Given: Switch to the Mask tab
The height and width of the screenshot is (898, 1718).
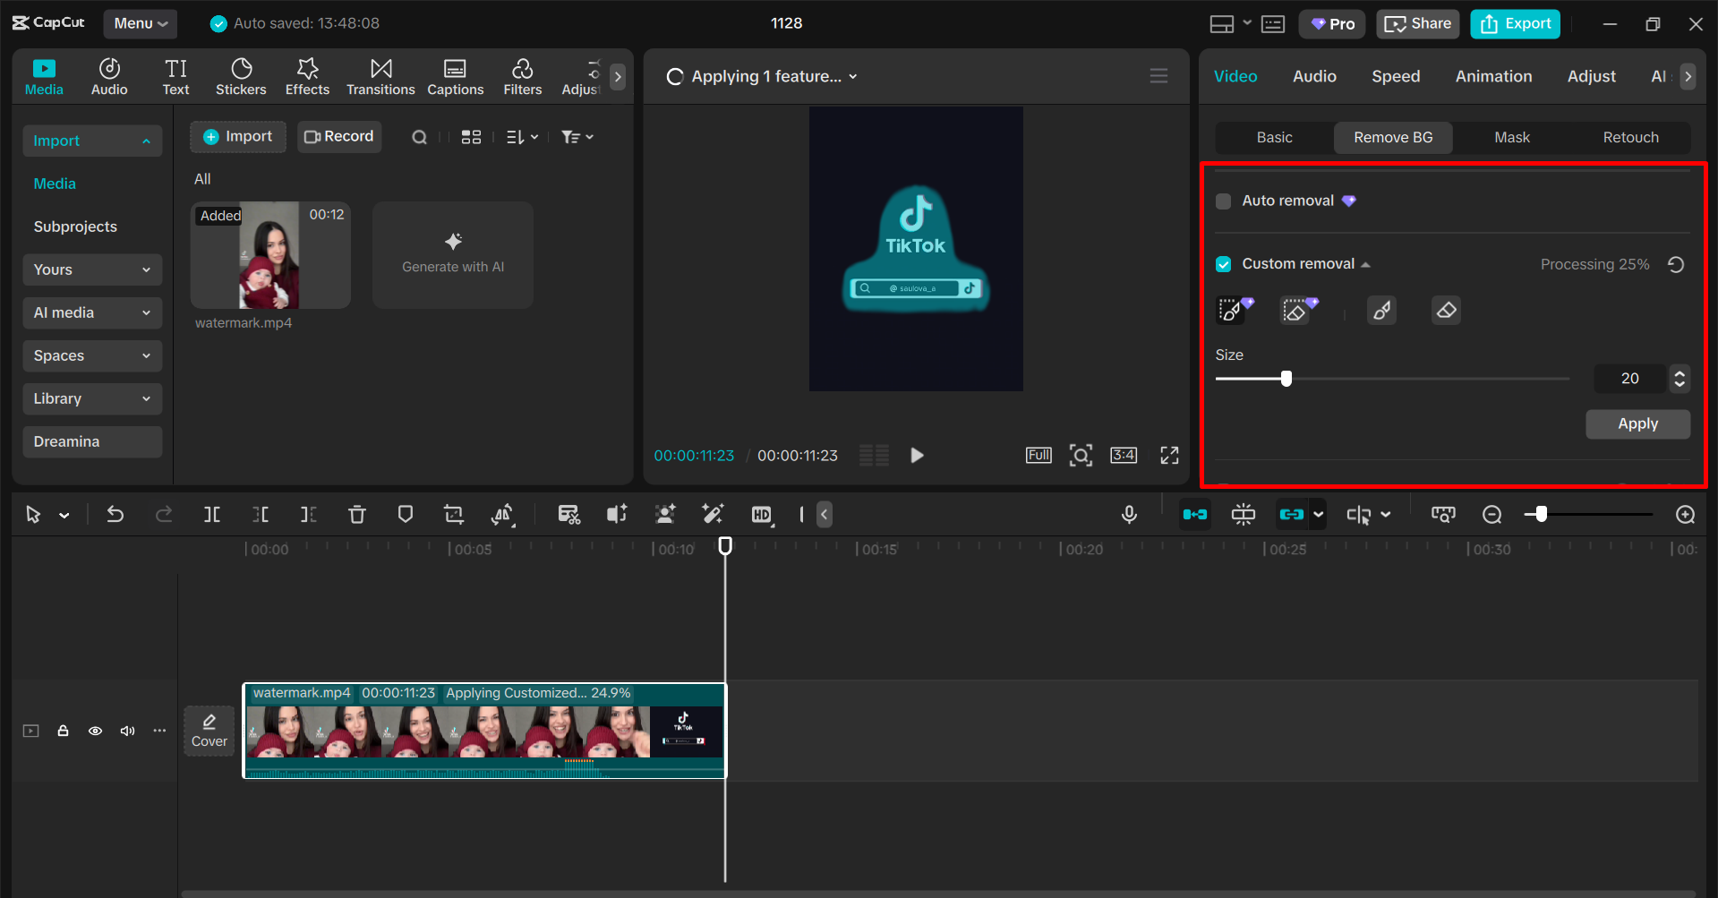Looking at the screenshot, I should pos(1511,137).
